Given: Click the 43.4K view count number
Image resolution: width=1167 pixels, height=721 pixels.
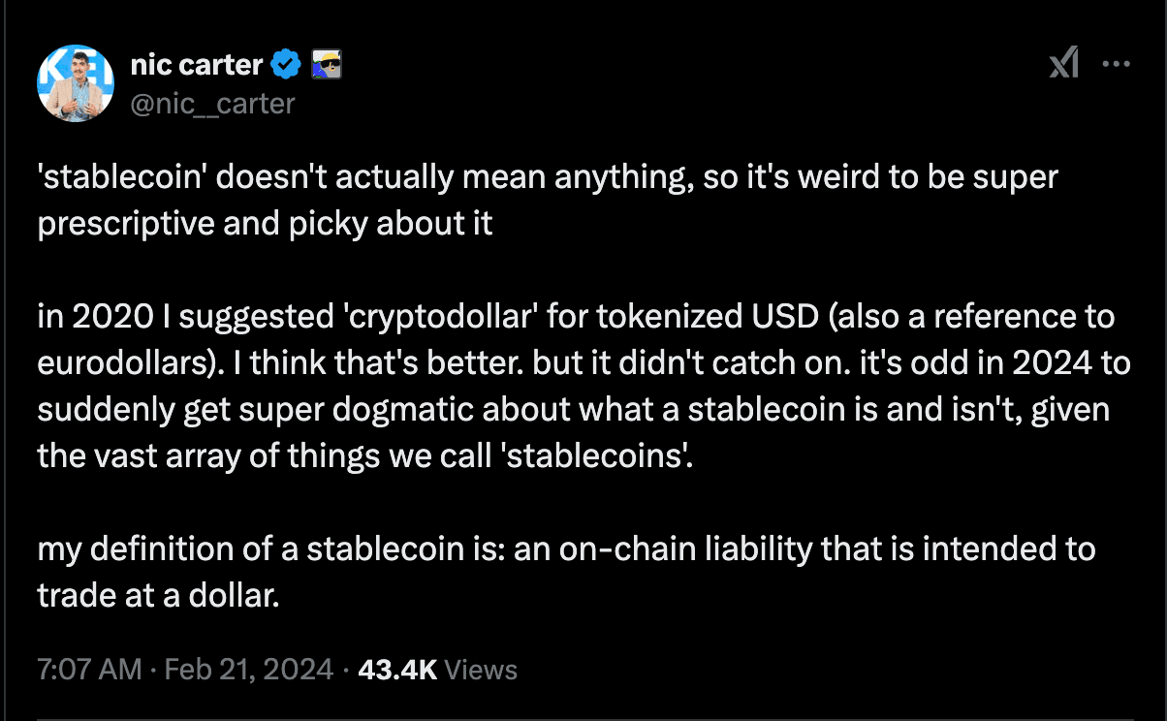Looking at the screenshot, I should tap(397, 670).
